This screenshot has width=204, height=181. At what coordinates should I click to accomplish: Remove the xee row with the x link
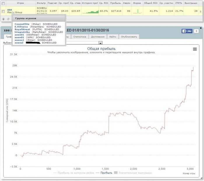tap(201, 11)
